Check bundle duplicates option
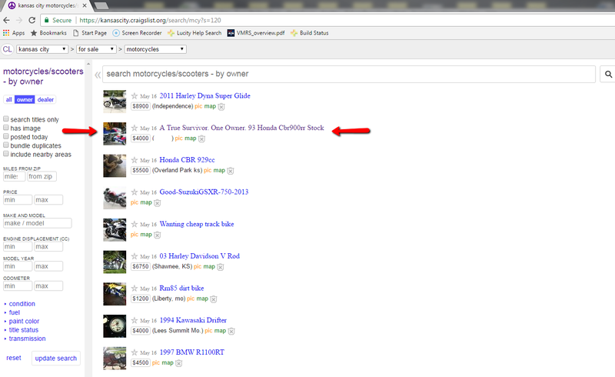This screenshot has height=377, width=615. click(6, 145)
